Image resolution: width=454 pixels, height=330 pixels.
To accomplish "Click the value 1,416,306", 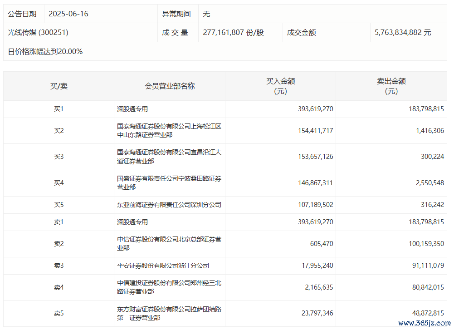I will [x=430, y=131].
